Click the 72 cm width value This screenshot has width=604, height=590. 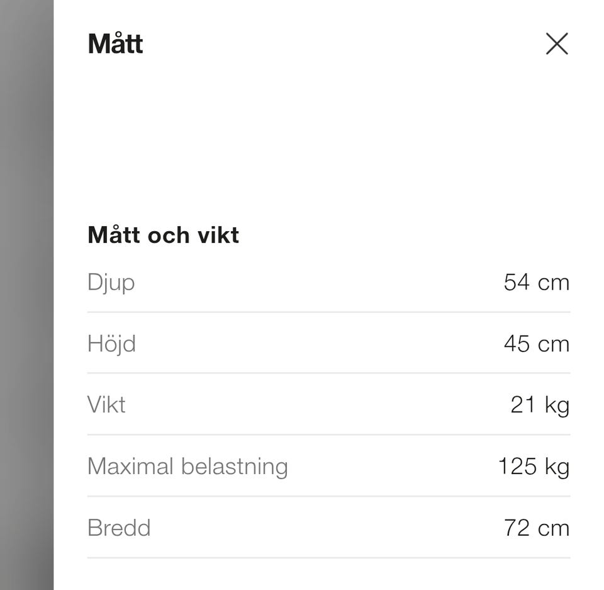point(536,528)
